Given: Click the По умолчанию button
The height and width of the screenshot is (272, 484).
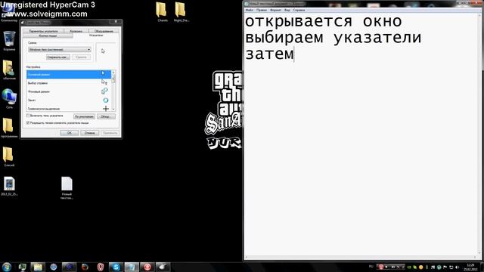Looking at the screenshot, I should [x=84, y=116].
